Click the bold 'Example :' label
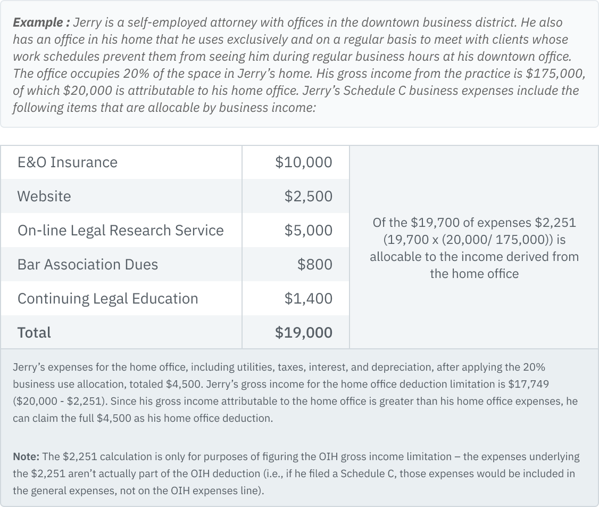This screenshot has height=507, width=599. point(41,23)
